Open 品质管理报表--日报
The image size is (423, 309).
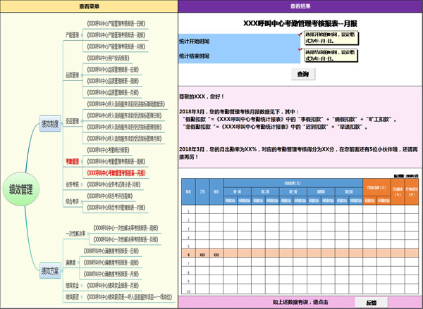click(x=113, y=70)
